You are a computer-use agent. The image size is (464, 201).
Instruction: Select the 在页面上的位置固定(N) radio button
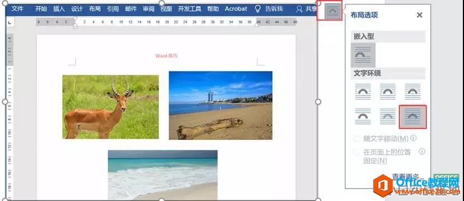[x=356, y=152]
